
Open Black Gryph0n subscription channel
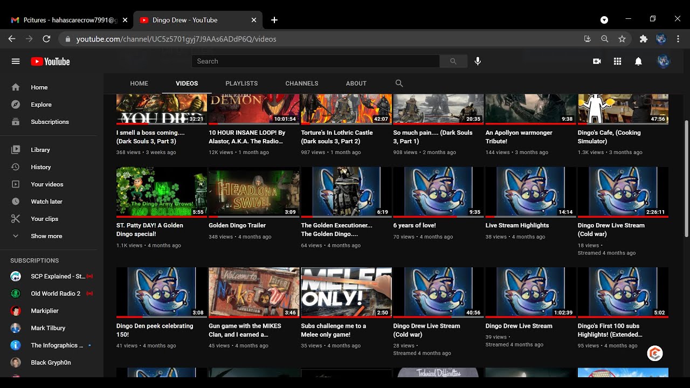[x=52, y=363]
